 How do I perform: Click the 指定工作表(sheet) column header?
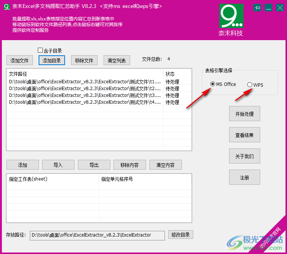click(x=53, y=179)
